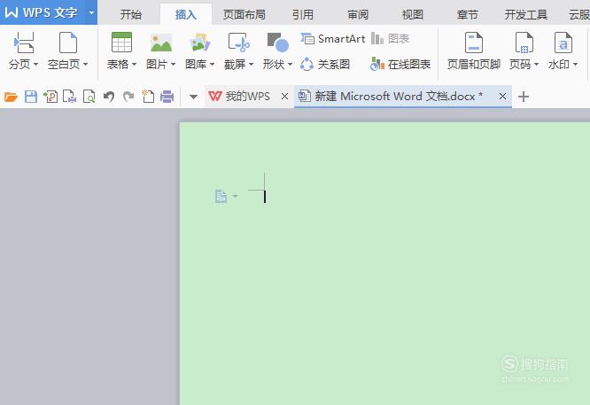
Task: Click the WPS 文字 application button
Action: click(x=43, y=12)
